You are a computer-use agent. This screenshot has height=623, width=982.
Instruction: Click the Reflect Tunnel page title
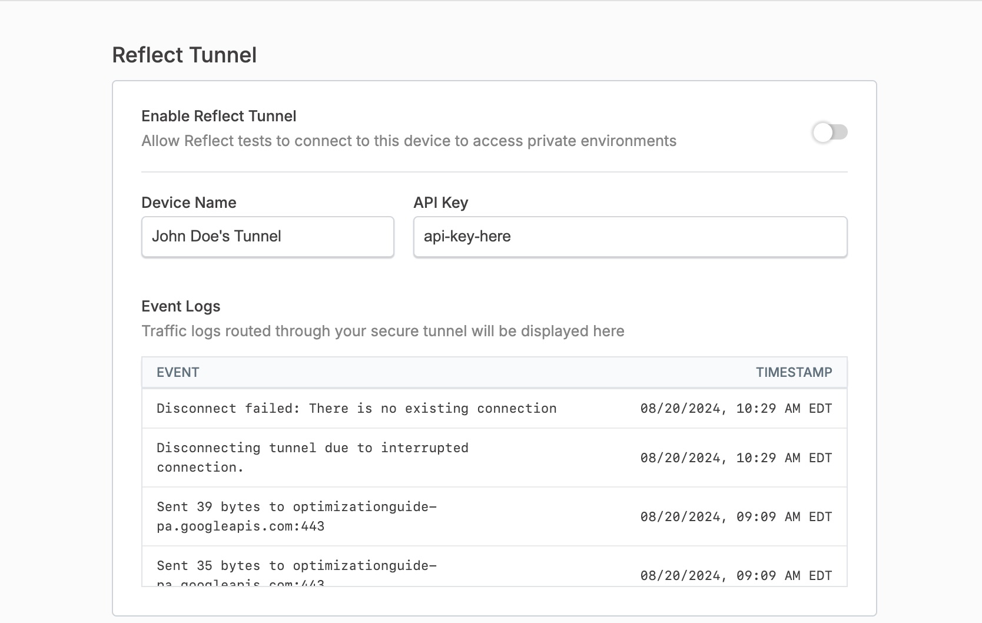(184, 54)
